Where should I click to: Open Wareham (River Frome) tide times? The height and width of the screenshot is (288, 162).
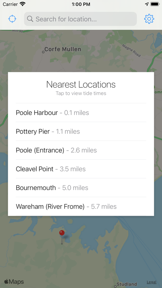tap(81, 206)
